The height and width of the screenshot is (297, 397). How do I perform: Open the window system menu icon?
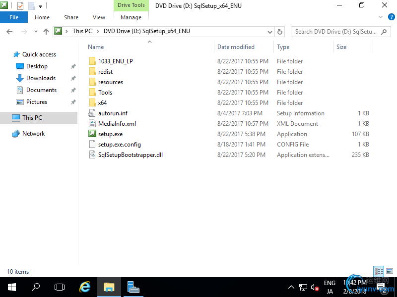coord(4,5)
